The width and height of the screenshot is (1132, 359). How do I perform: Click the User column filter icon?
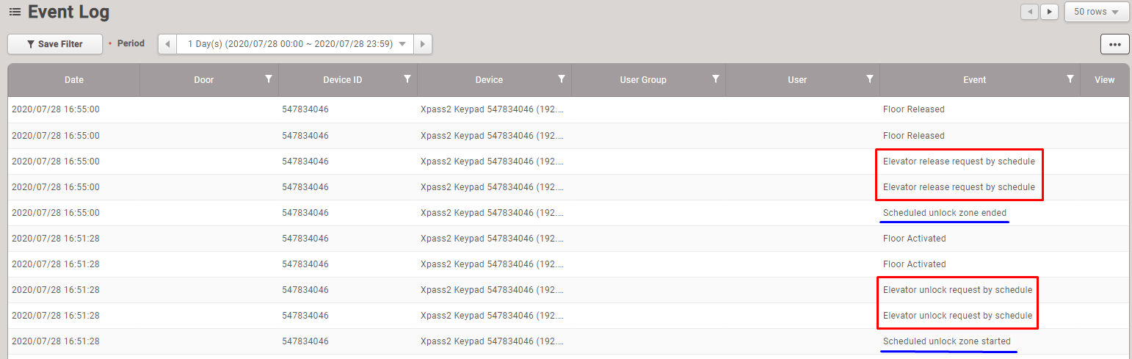pyautogui.click(x=870, y=79)
